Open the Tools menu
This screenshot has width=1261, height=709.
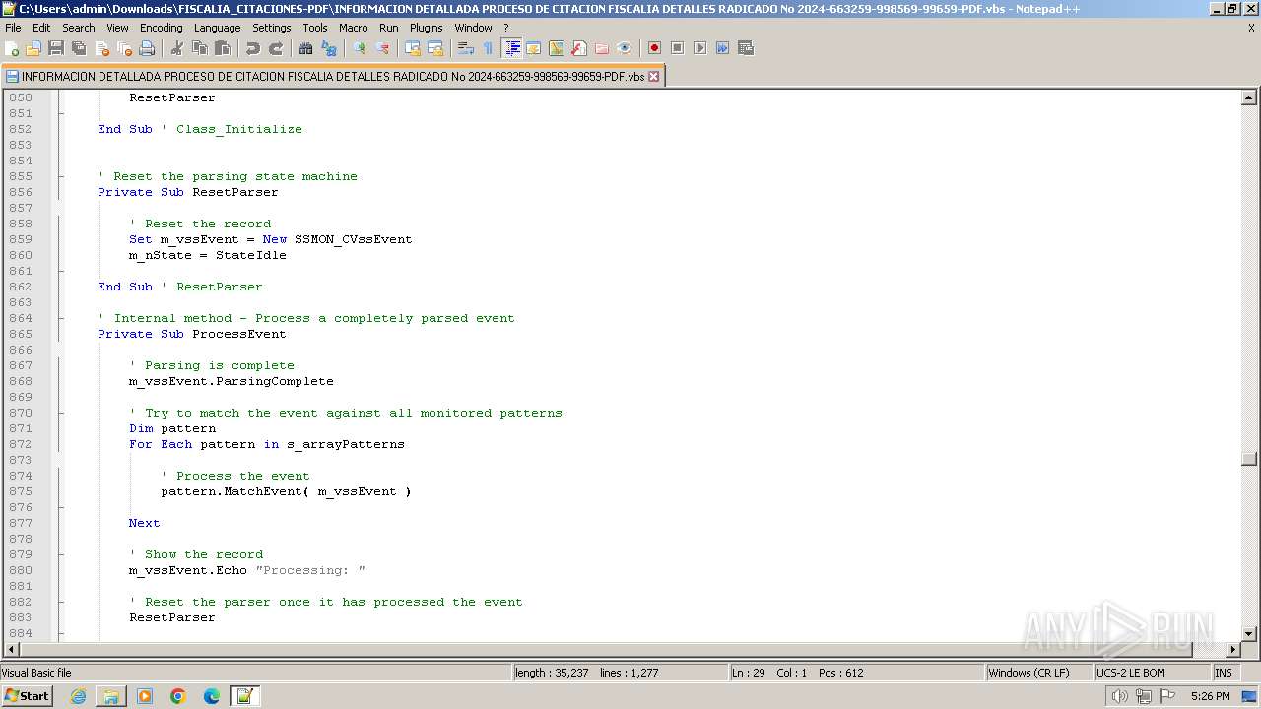point(315,28)
